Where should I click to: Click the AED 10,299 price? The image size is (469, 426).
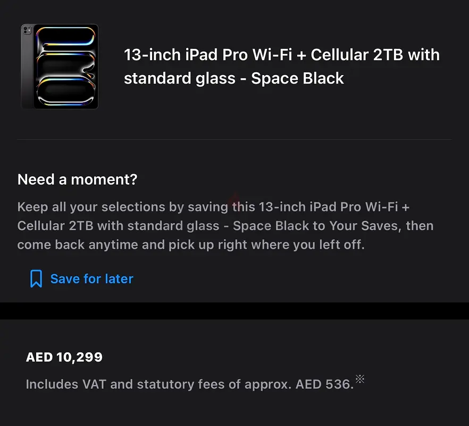[x=64, y=357]
